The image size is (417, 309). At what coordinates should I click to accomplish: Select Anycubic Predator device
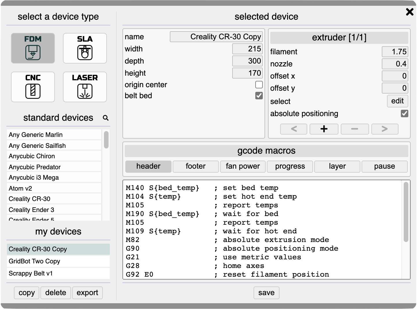click(x=54, y=167)
